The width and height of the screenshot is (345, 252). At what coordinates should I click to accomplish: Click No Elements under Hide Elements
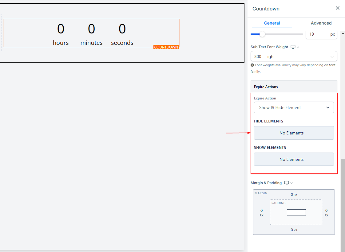(x=294, y=133)
